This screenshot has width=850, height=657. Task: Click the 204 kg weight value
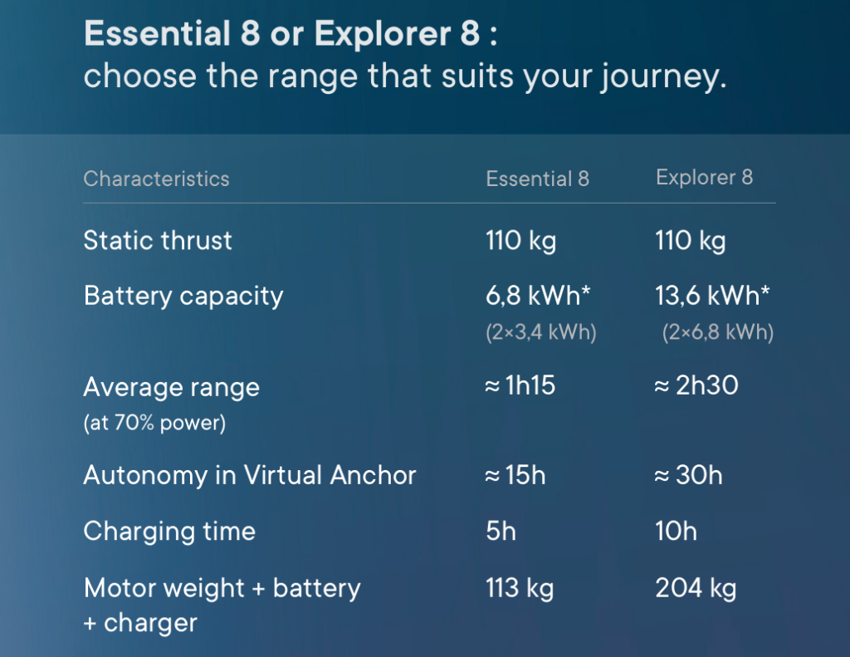point(696,589)
